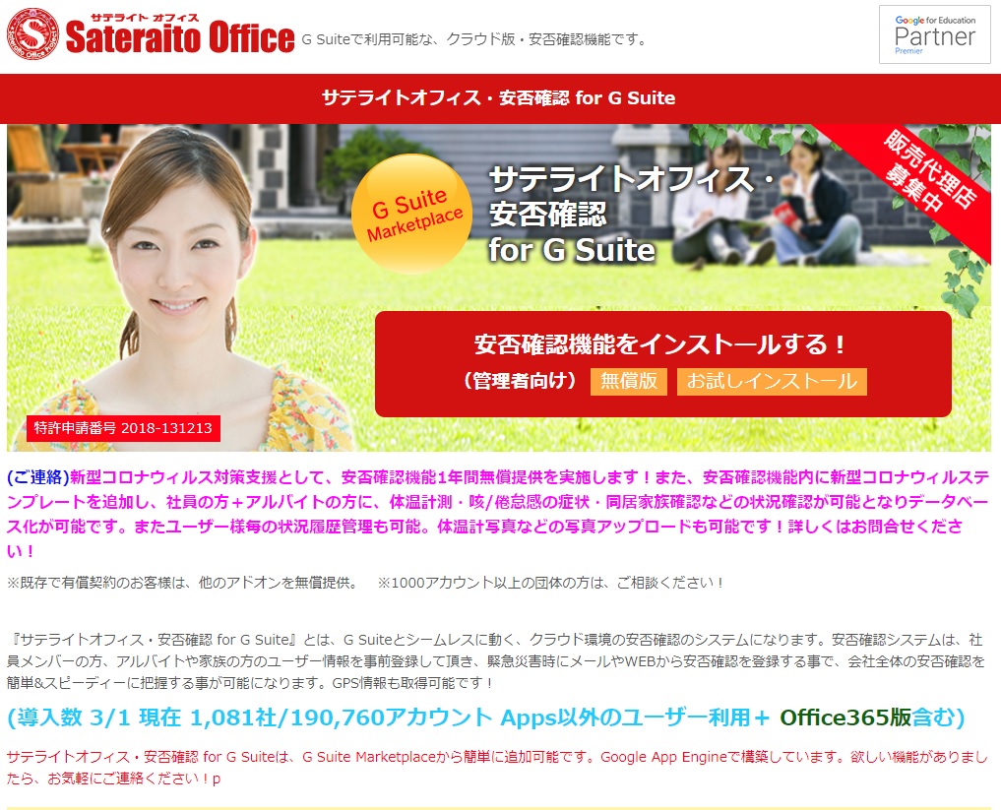Click the 特許申請番号 2018-131213 label
This screenshot has width=1001, height=810.
click(123, 428)
